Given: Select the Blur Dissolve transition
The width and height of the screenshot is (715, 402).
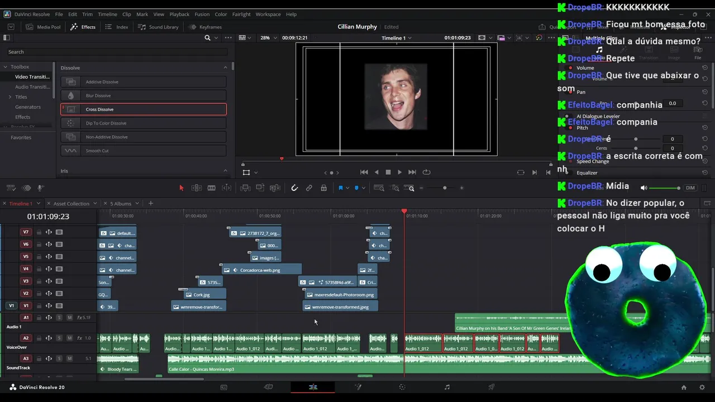Looking at the screenshot, I should tap(144, 95).
